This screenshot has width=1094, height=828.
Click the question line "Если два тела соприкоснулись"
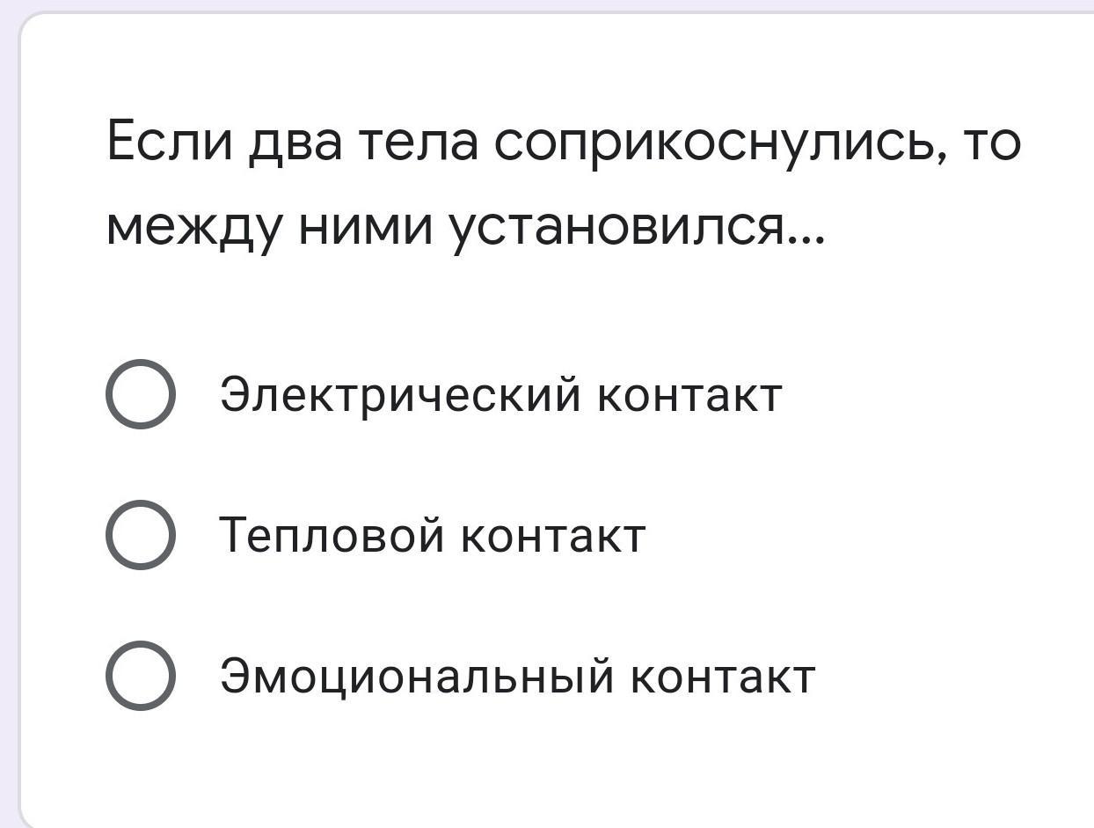(563, 143)
